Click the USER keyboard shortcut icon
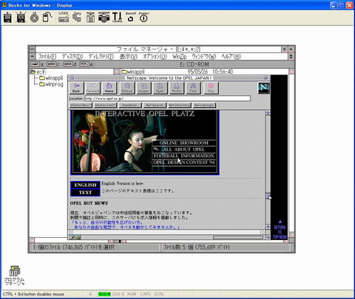 [64, 17]
